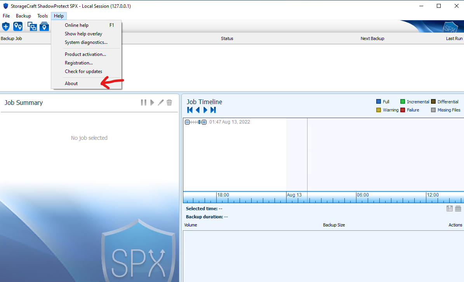Open the Tools menu

[42, 16]
